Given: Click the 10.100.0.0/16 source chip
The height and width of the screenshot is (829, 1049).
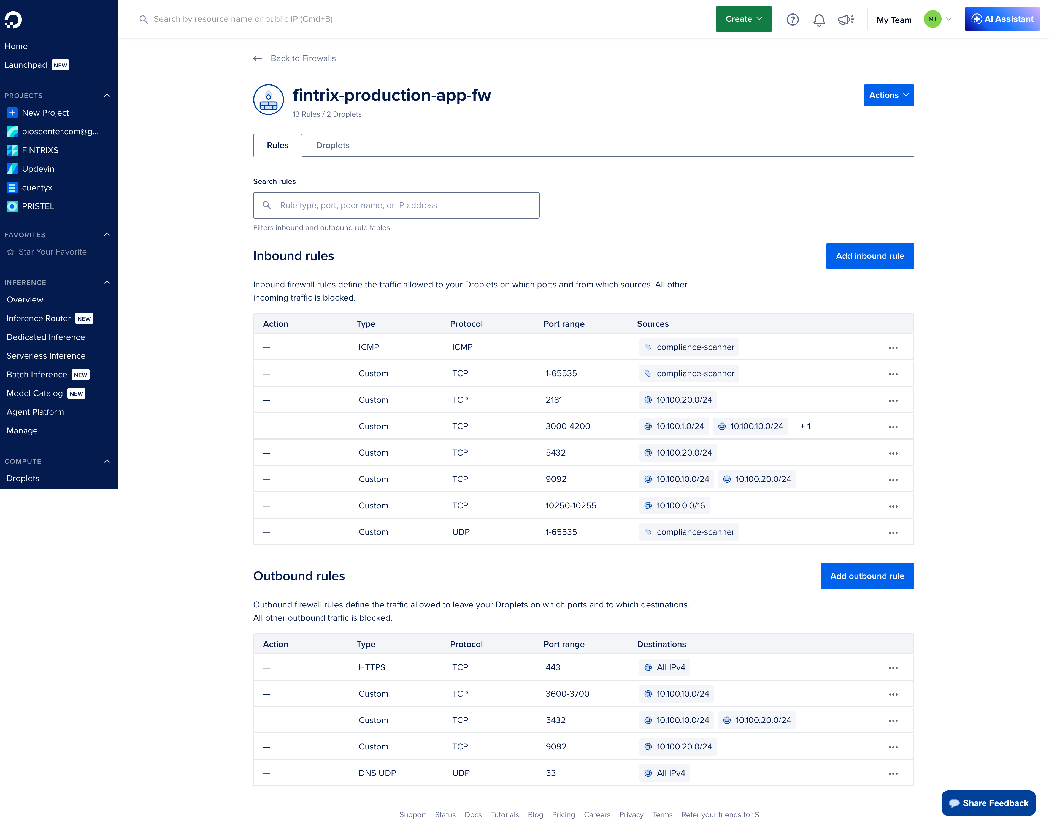Looking at the screenshot, I should [x=674, y=506].
